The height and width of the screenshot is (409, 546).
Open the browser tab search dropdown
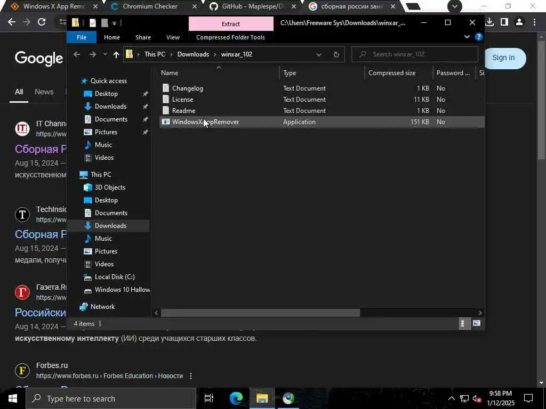pos(454,6)
